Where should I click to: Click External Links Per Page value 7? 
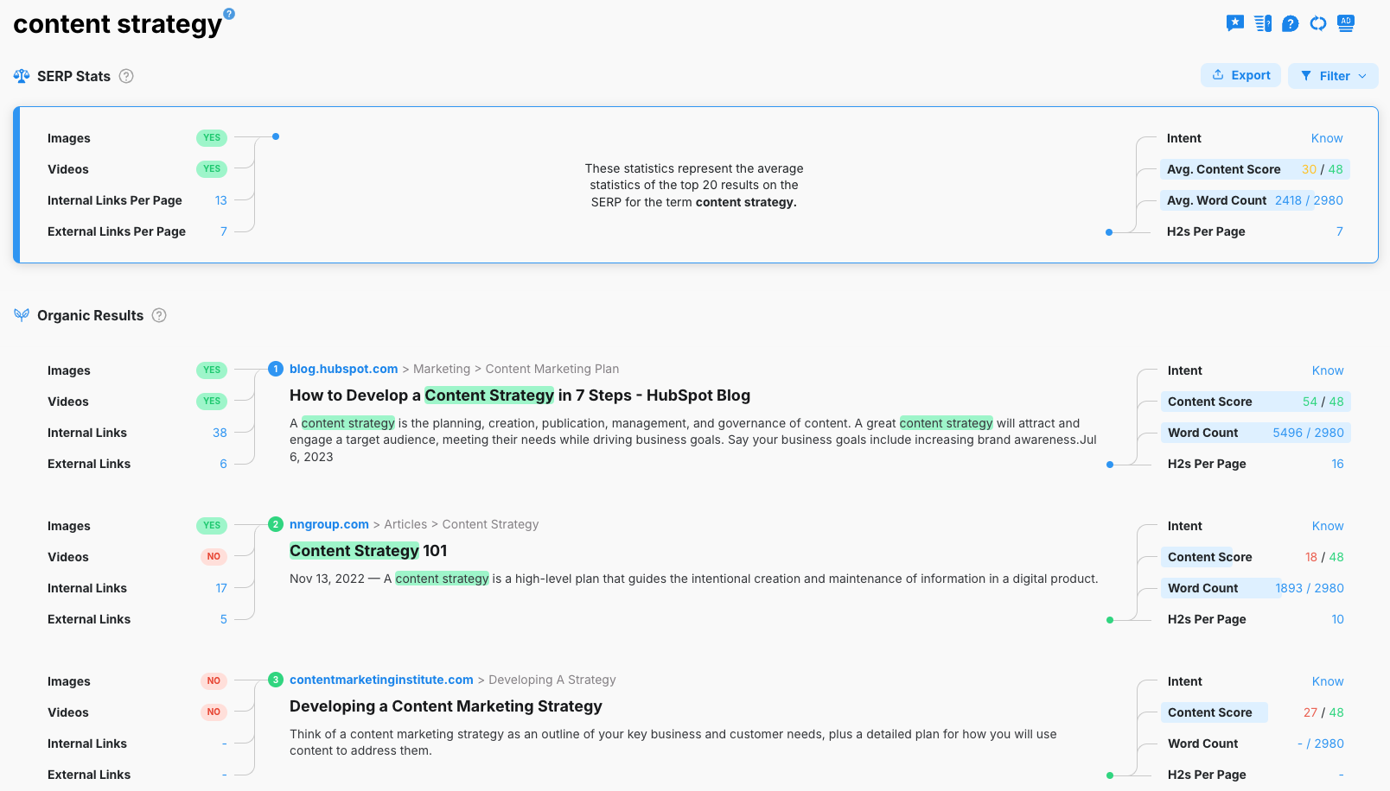click(x=224, y=231)
